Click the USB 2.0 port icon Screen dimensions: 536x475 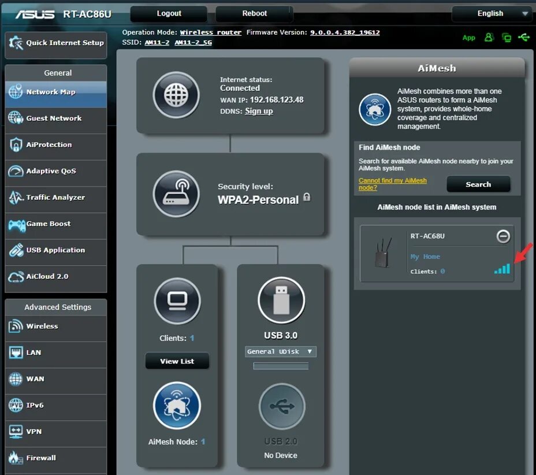282,406
